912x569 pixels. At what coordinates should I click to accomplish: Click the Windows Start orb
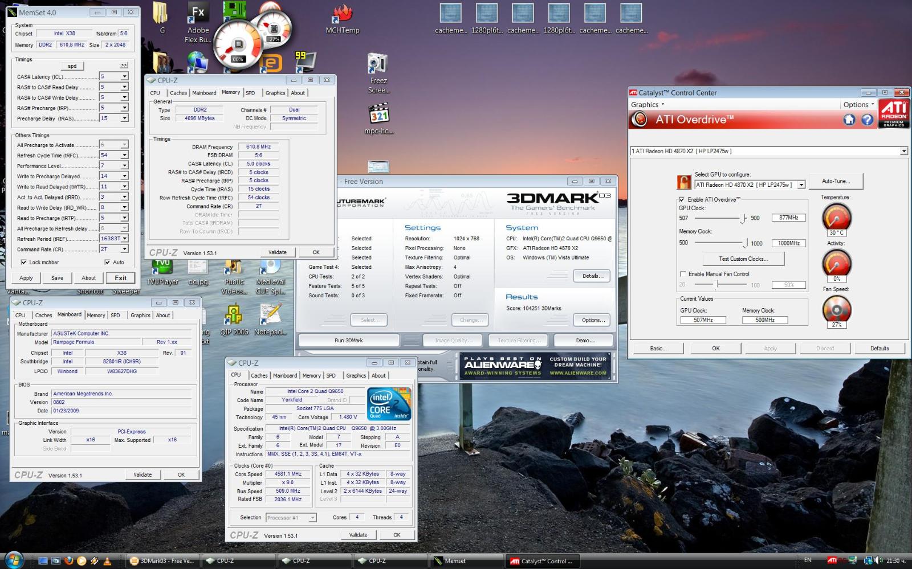point(13,560)
